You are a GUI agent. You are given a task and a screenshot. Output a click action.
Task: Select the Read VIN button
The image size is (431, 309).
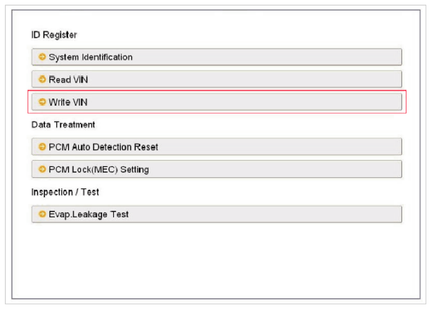pos(216,80)
